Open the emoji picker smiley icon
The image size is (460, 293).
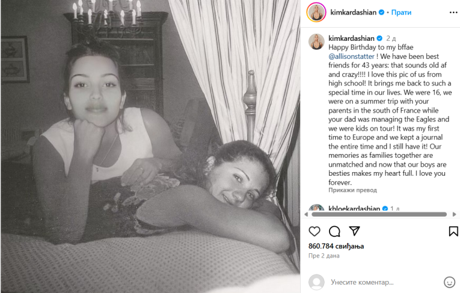click(x=449, y=282)
